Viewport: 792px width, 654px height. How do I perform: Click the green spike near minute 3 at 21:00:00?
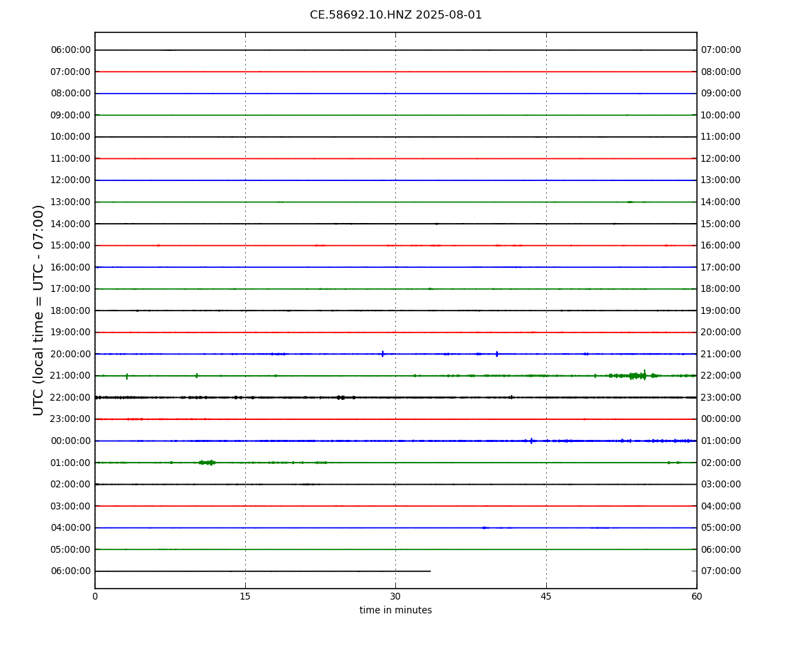[127, 376]
